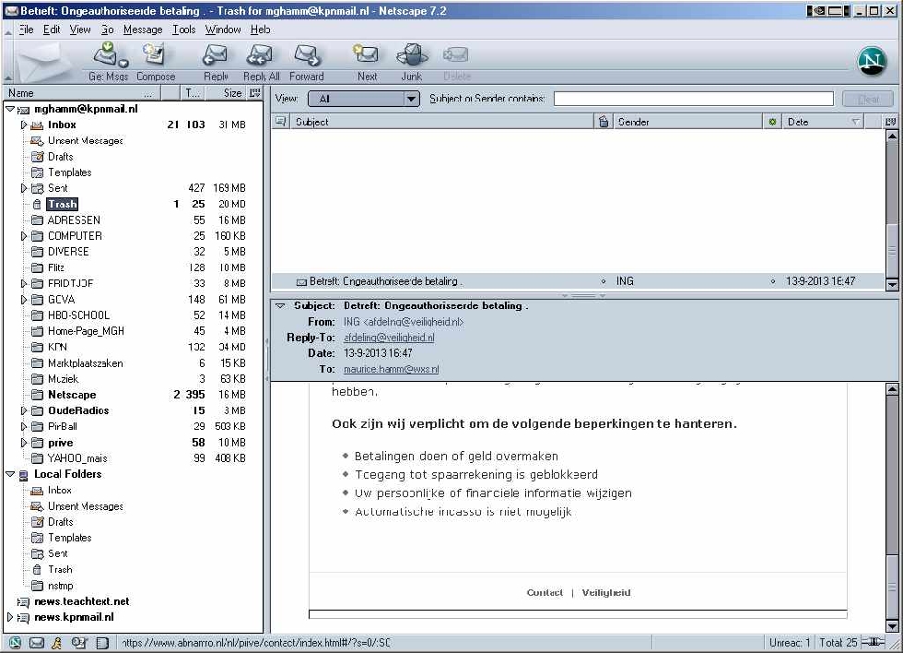Open the YAHOO_mais folder
This screenshot has height=653, width=903.
tap(77, 458)
